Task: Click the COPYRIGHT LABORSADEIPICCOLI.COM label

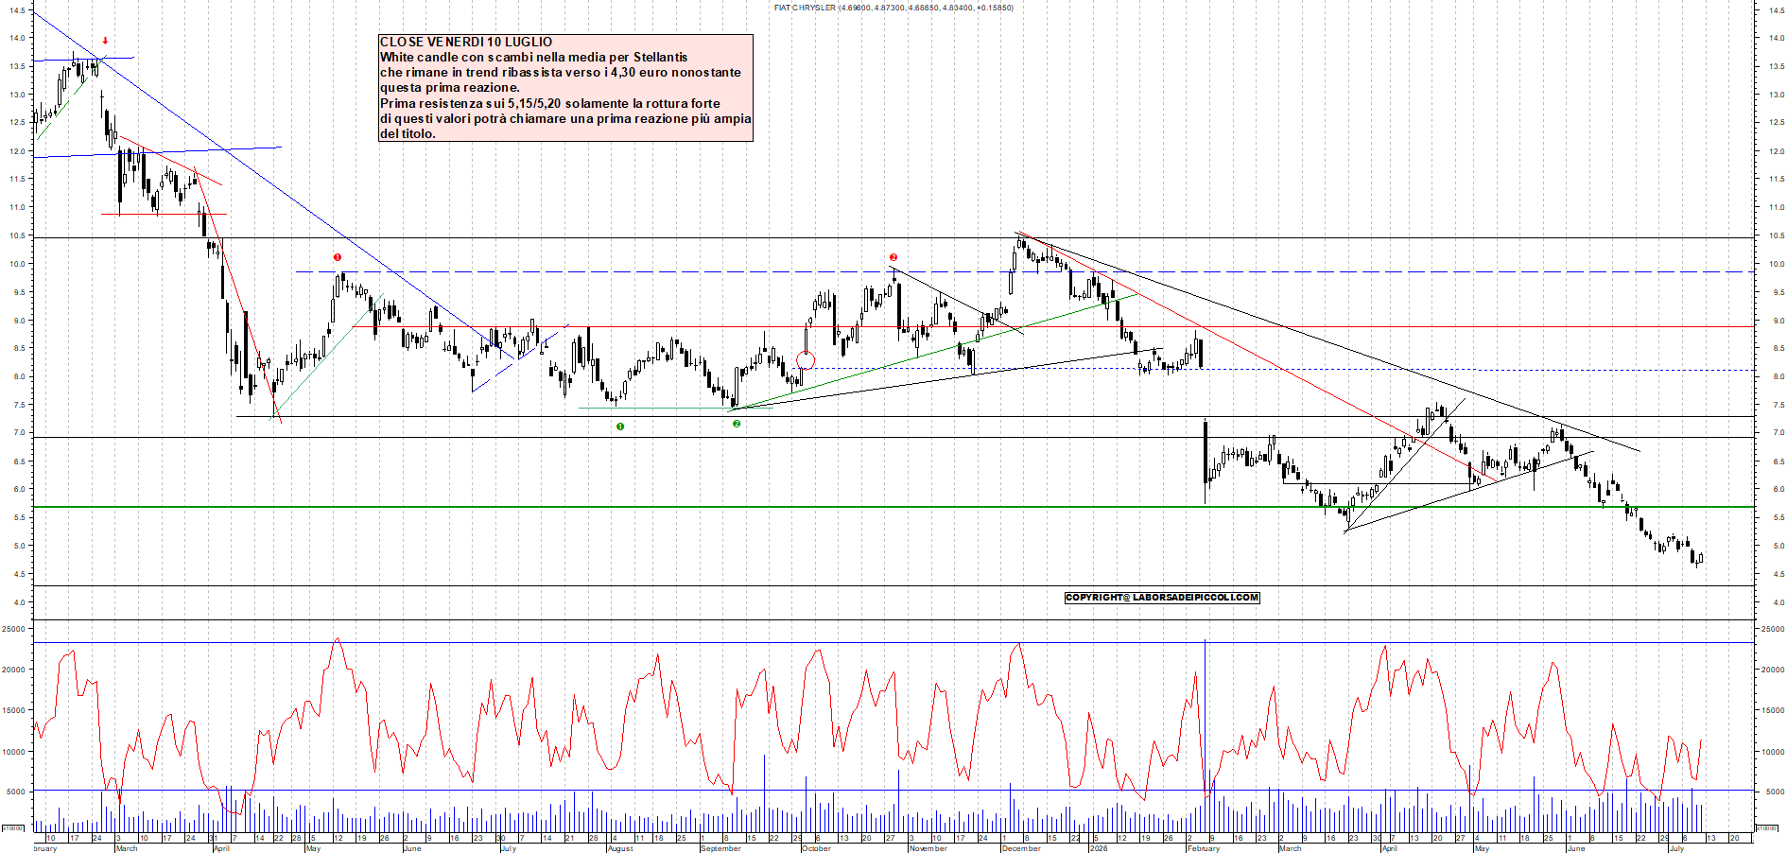Action: 1162,598
